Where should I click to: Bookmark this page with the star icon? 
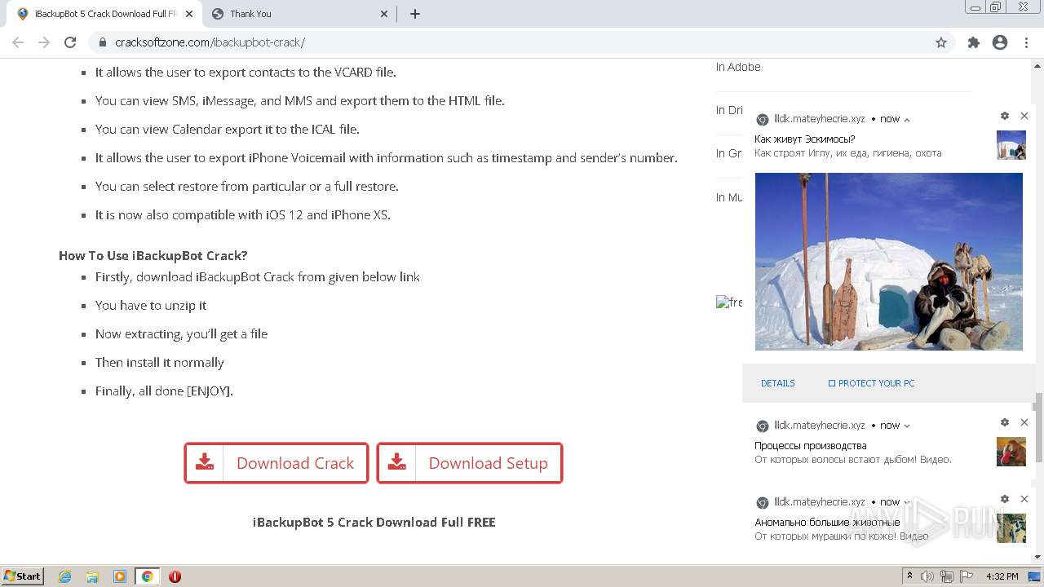[941, 42]
